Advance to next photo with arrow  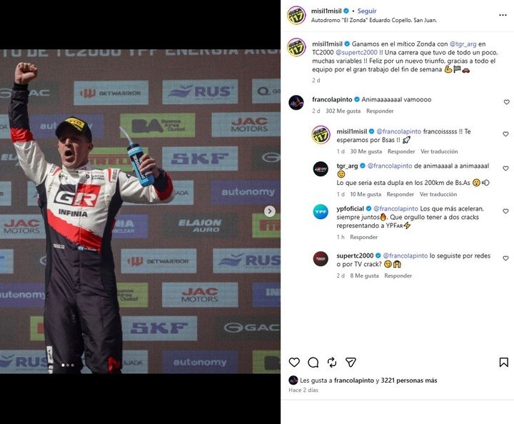[x=270, y=211]
